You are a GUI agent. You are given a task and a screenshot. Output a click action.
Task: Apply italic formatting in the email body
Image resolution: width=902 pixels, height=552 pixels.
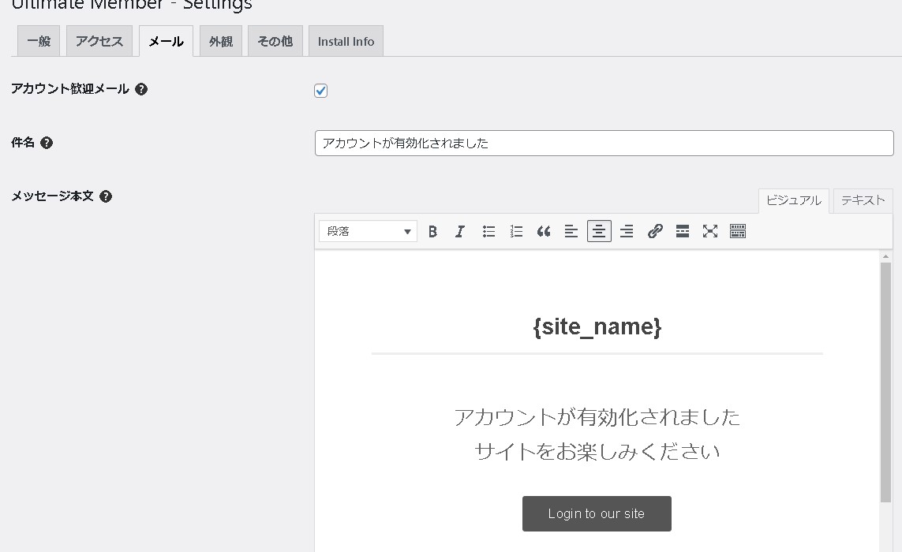460,231
